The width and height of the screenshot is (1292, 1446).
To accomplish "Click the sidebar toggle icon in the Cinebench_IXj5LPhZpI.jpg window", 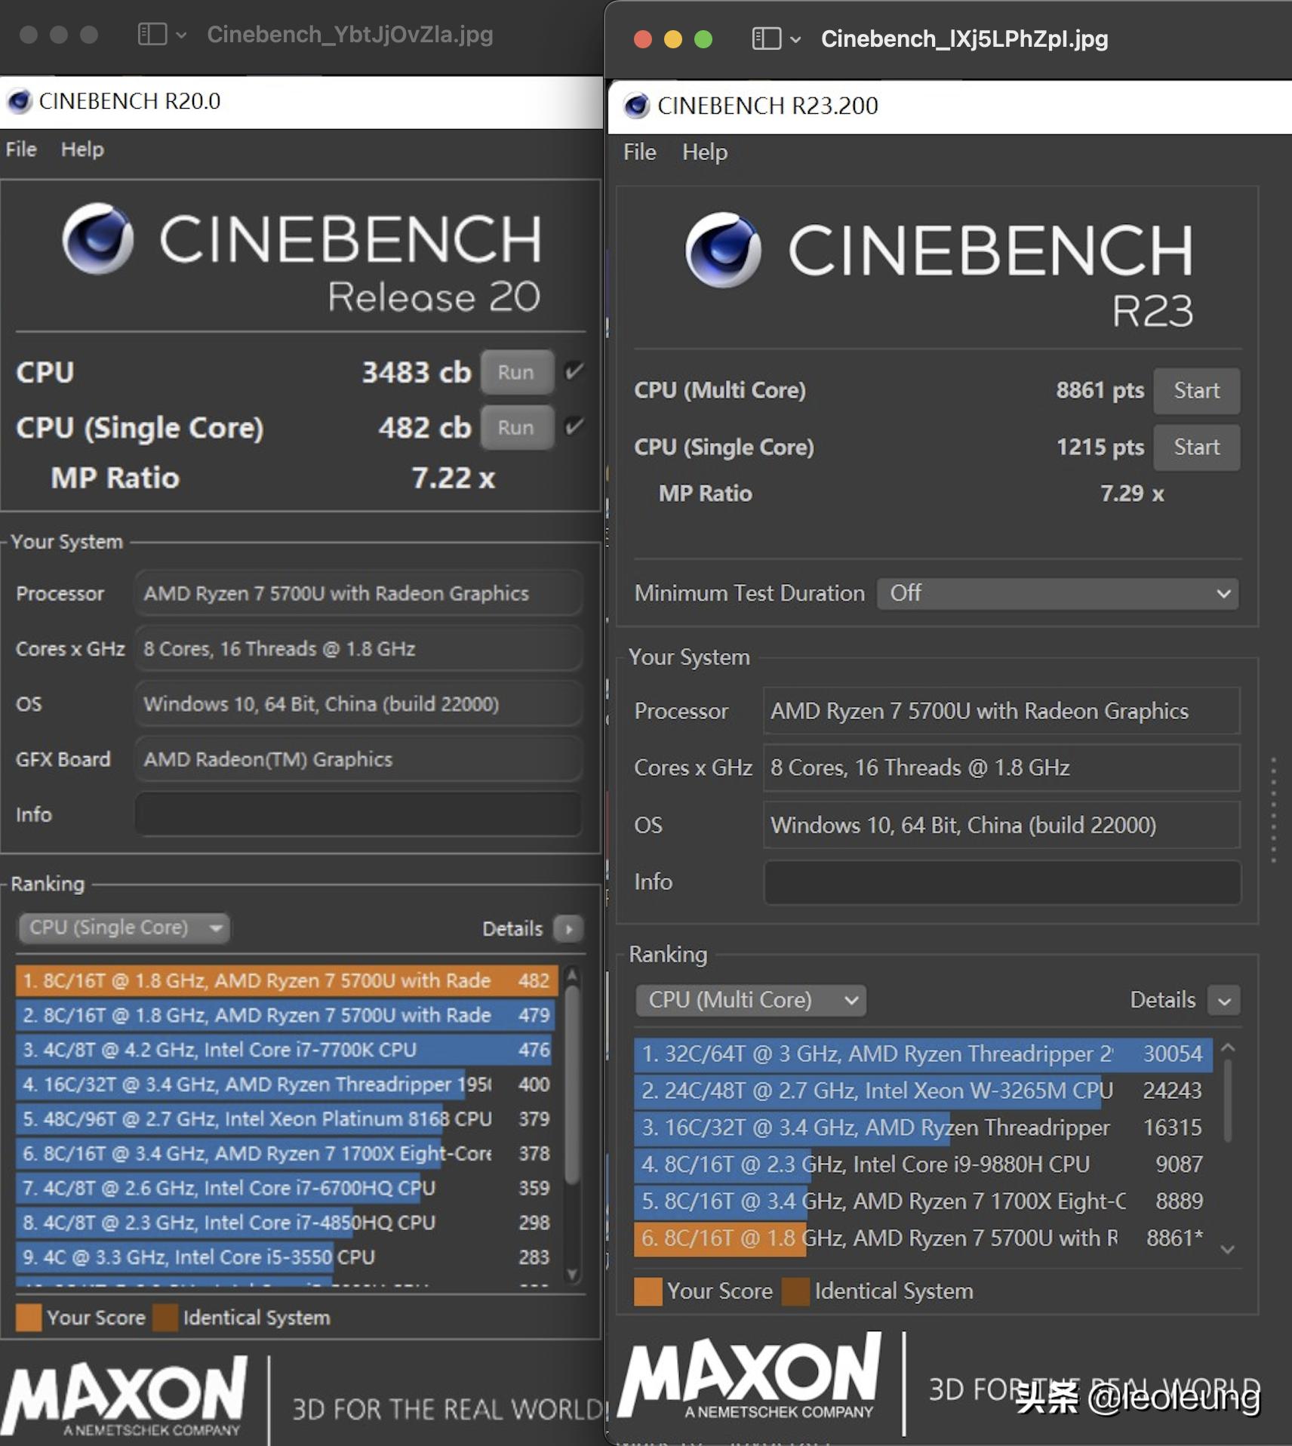I will point(766,38).
